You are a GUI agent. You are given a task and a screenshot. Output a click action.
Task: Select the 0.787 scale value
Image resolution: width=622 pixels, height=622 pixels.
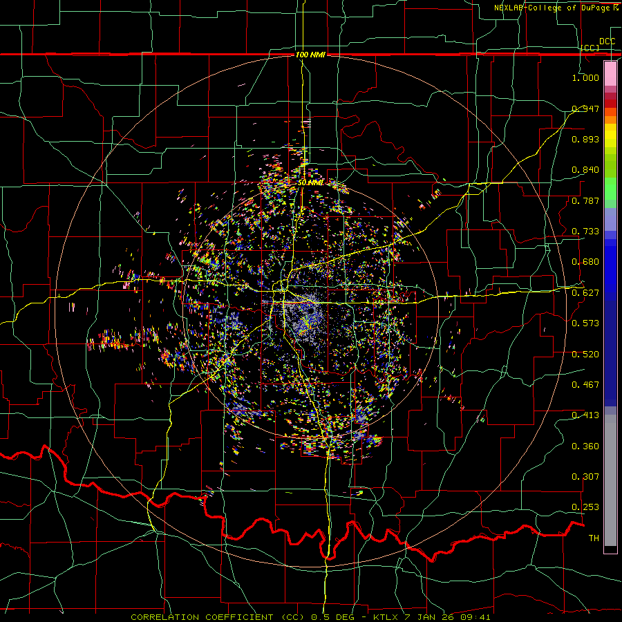click(585, 200)
